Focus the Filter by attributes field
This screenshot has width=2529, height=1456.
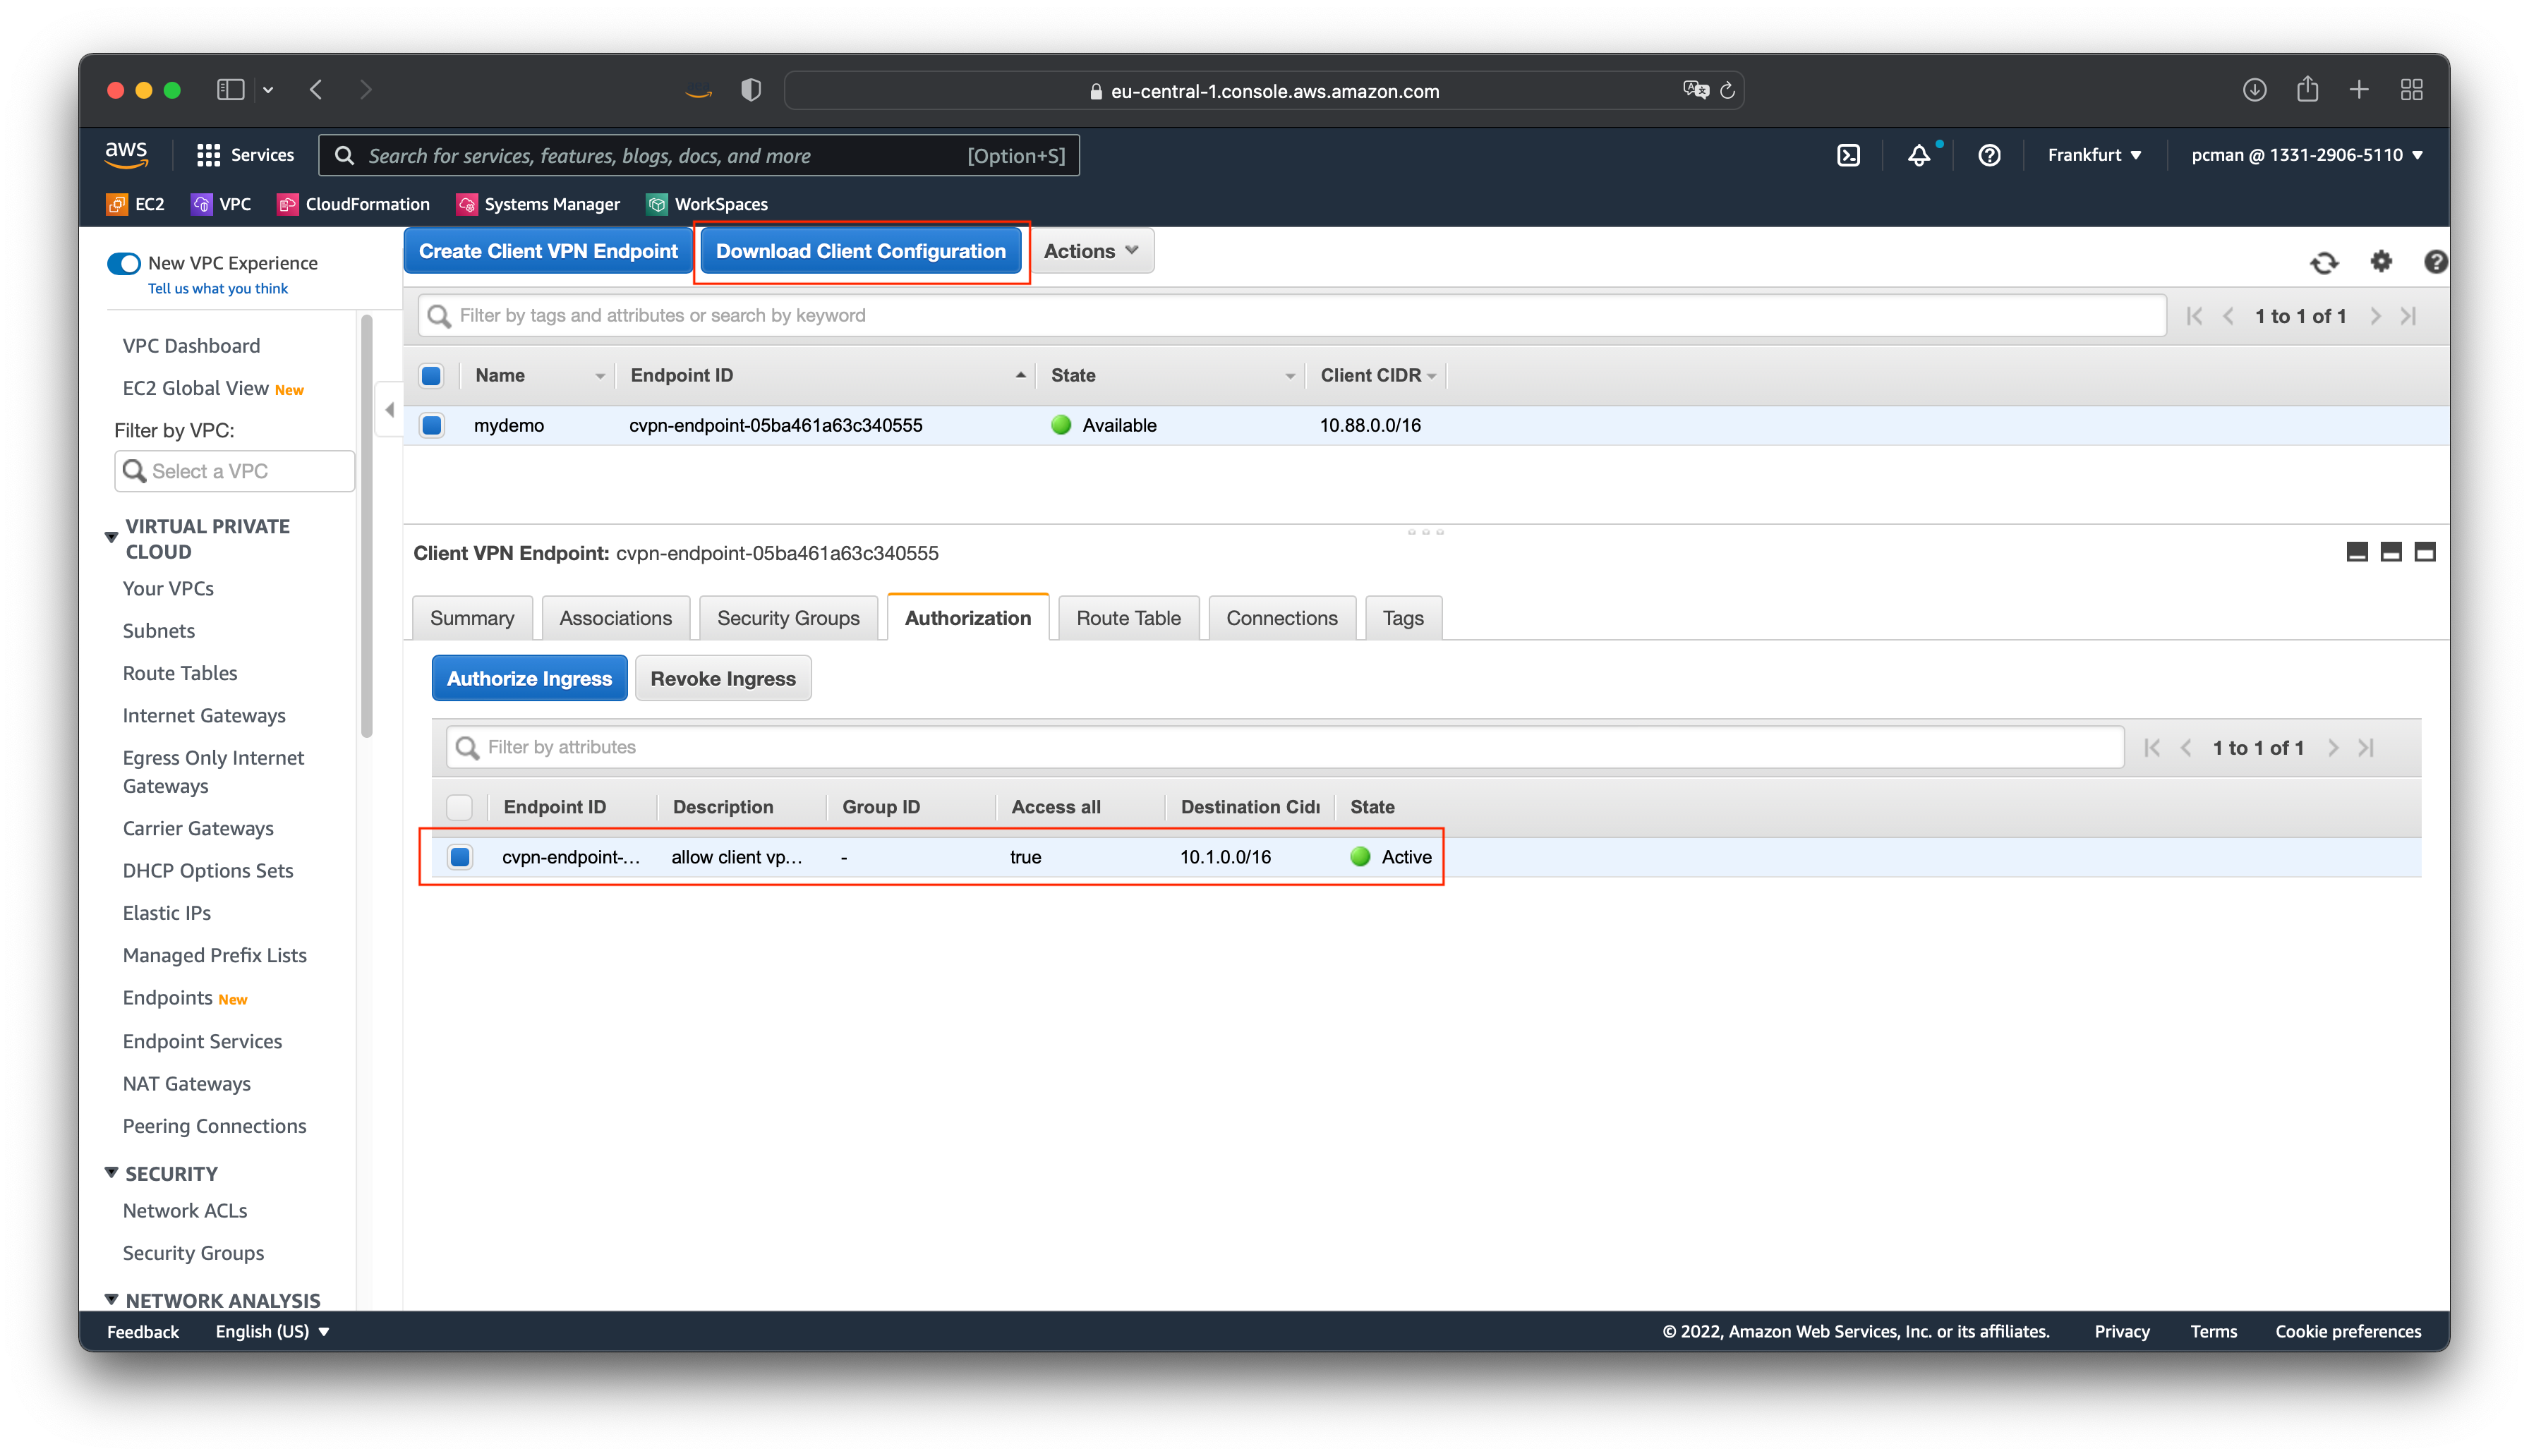[1284, 747]
